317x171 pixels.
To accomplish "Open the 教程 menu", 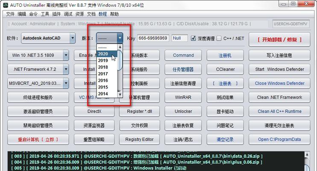I will coord(103,14).
